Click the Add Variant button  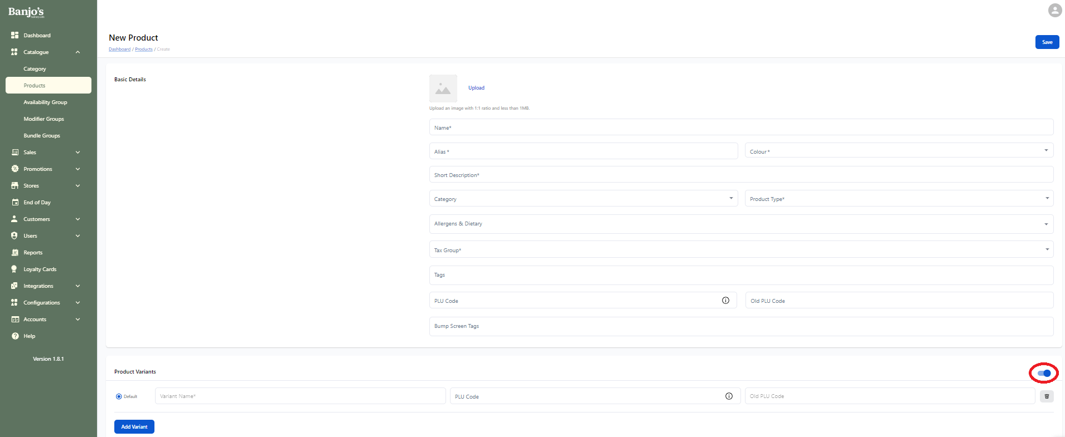pos(134,426)
